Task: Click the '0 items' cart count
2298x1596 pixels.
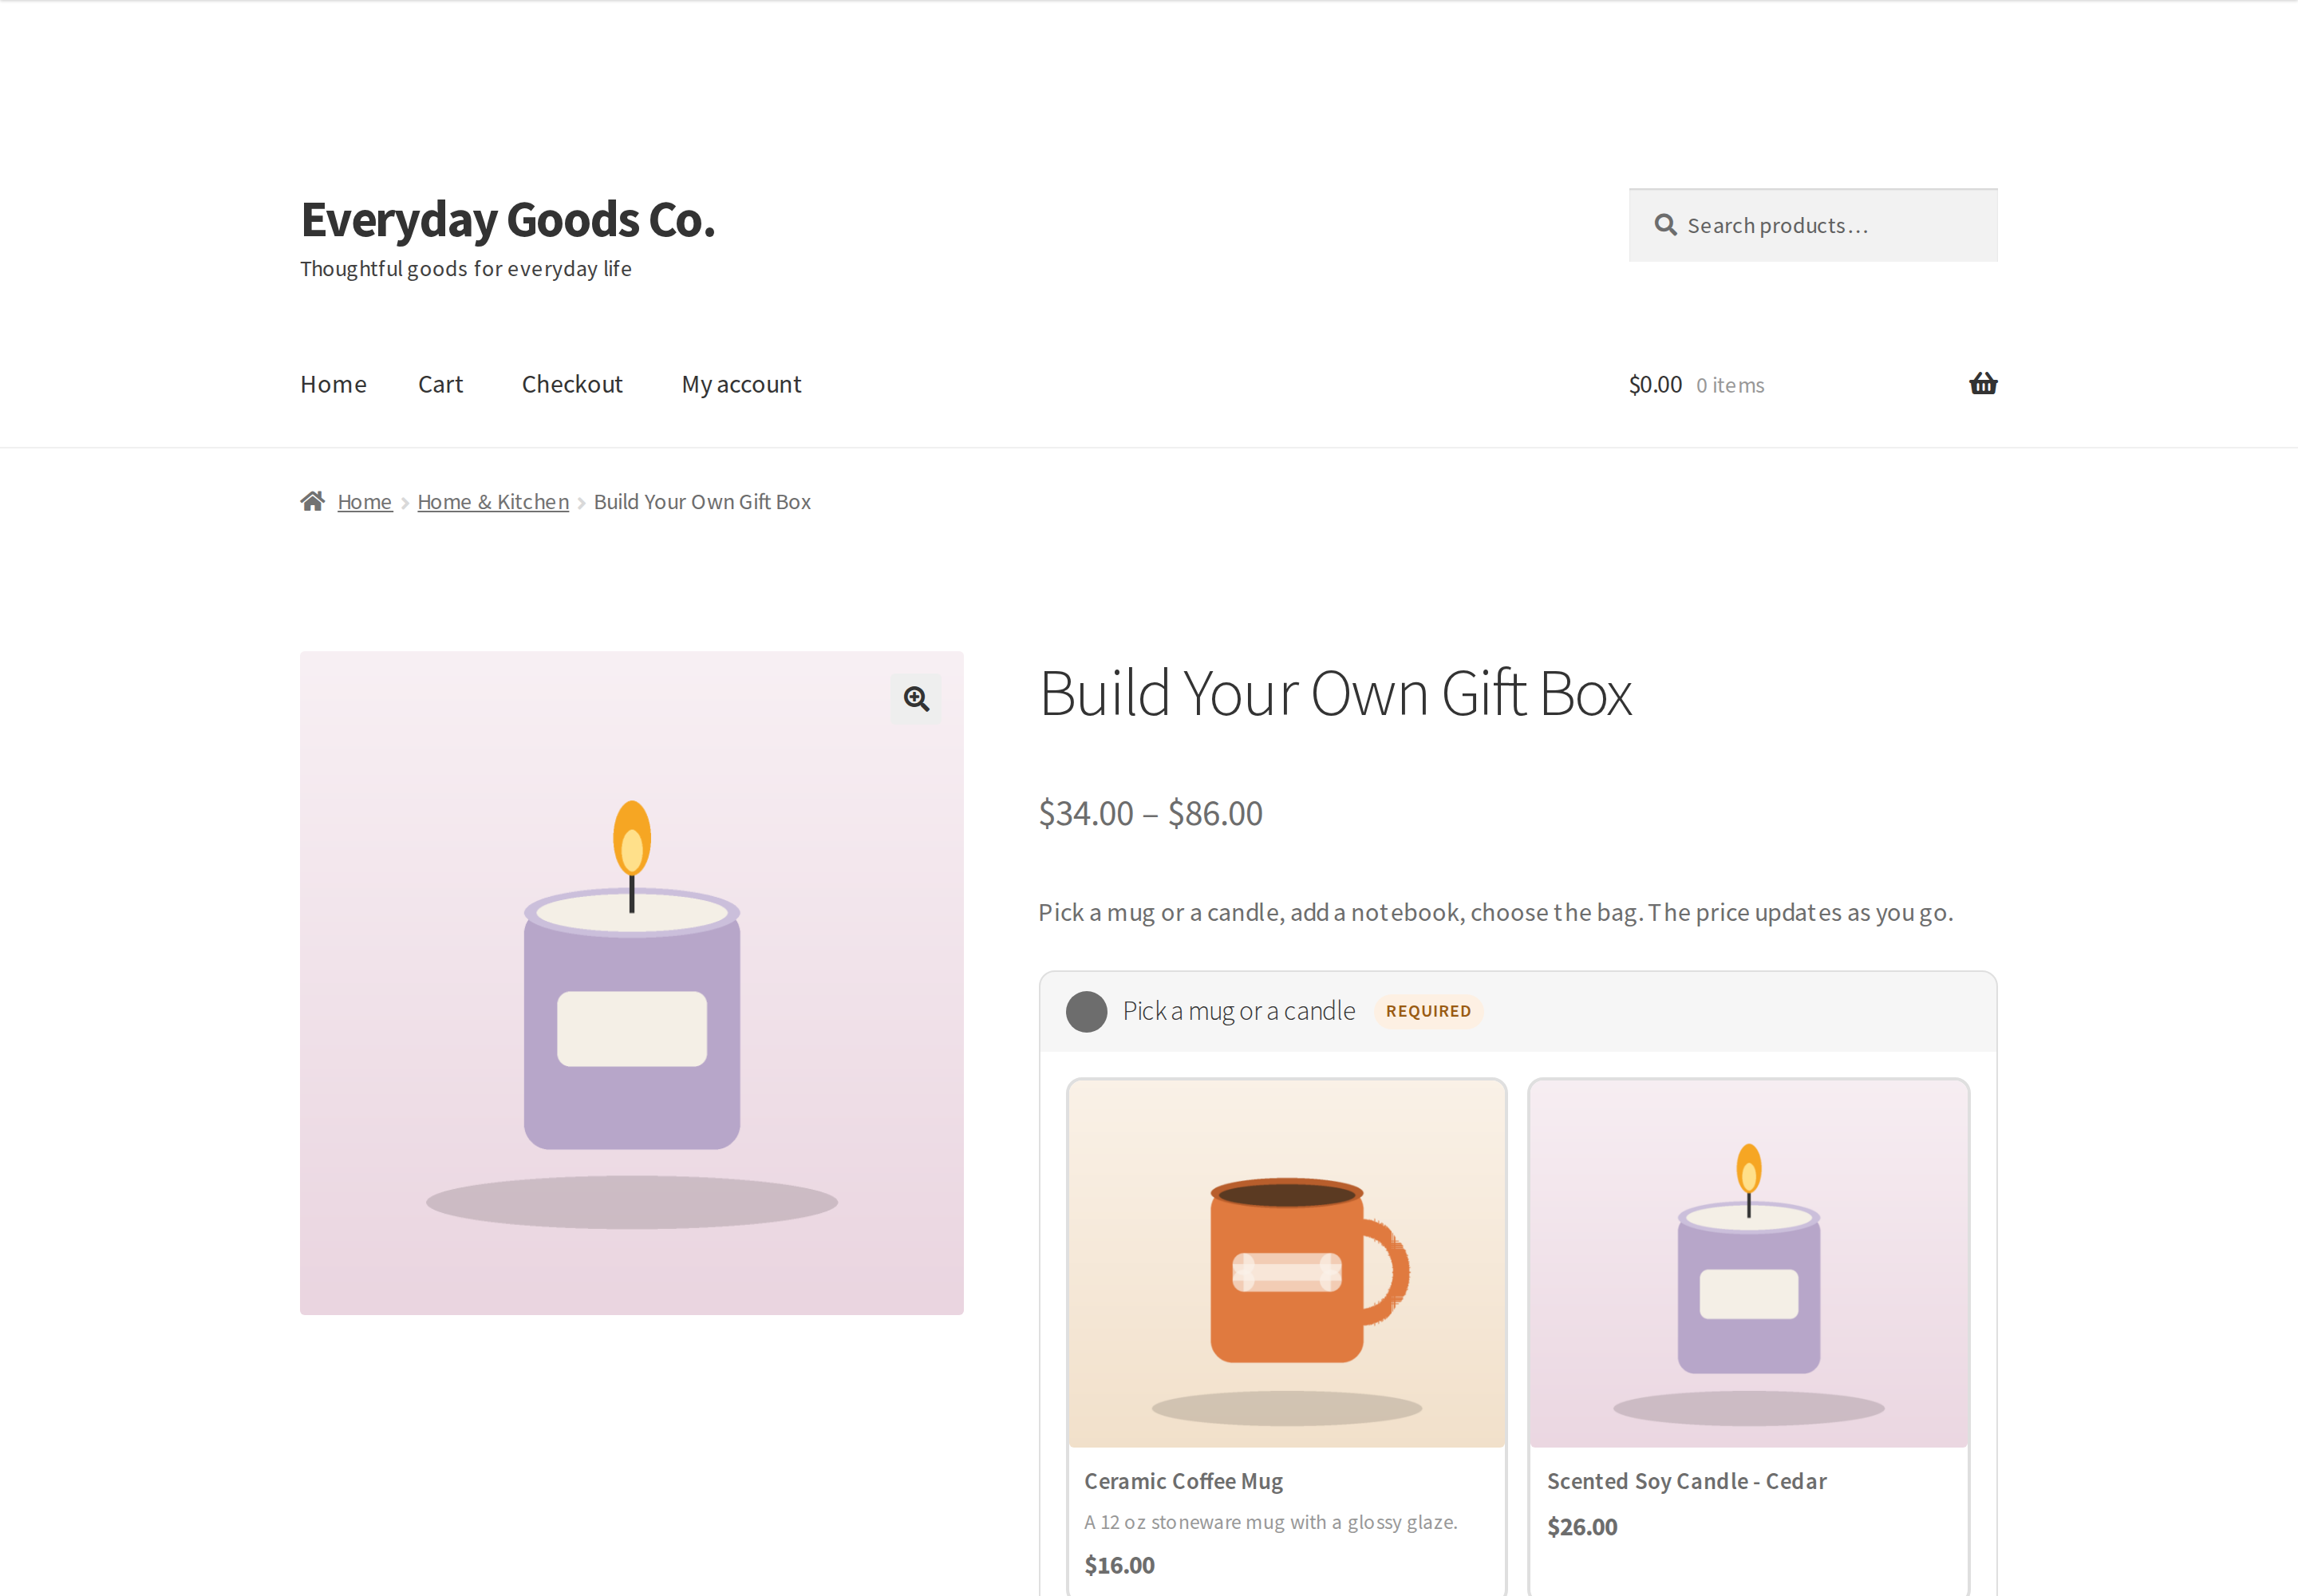Action: (x=1730, y=385)
